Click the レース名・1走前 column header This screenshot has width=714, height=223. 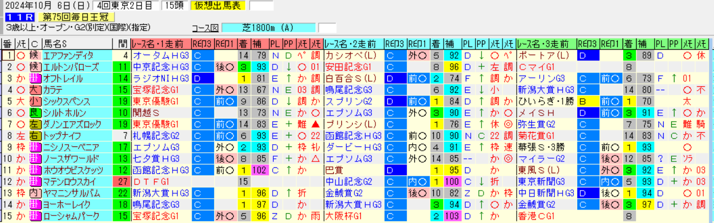[161, 44]
